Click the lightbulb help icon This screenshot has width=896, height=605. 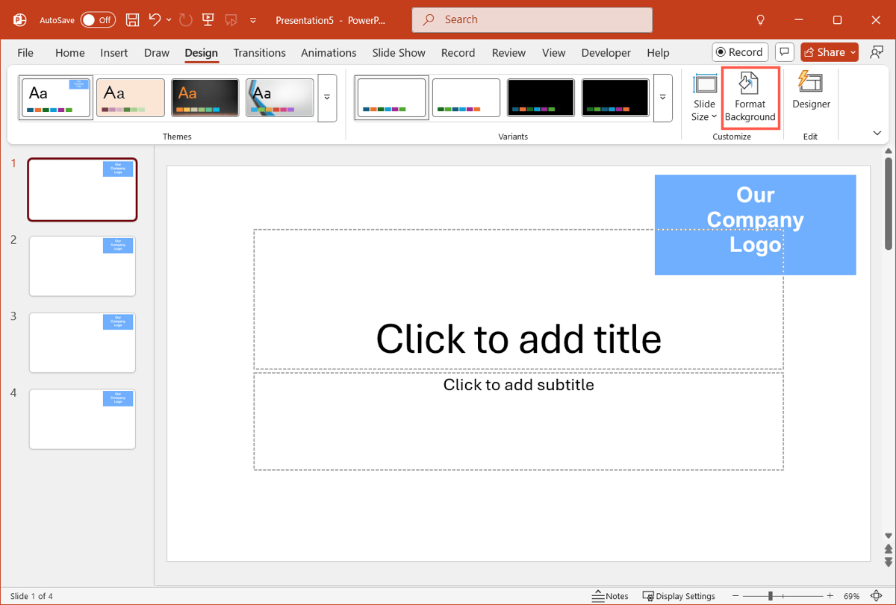click(761, 20)
